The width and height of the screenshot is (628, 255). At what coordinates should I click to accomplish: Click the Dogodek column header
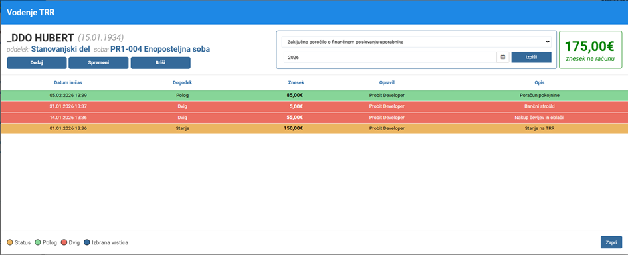(182, 82)
